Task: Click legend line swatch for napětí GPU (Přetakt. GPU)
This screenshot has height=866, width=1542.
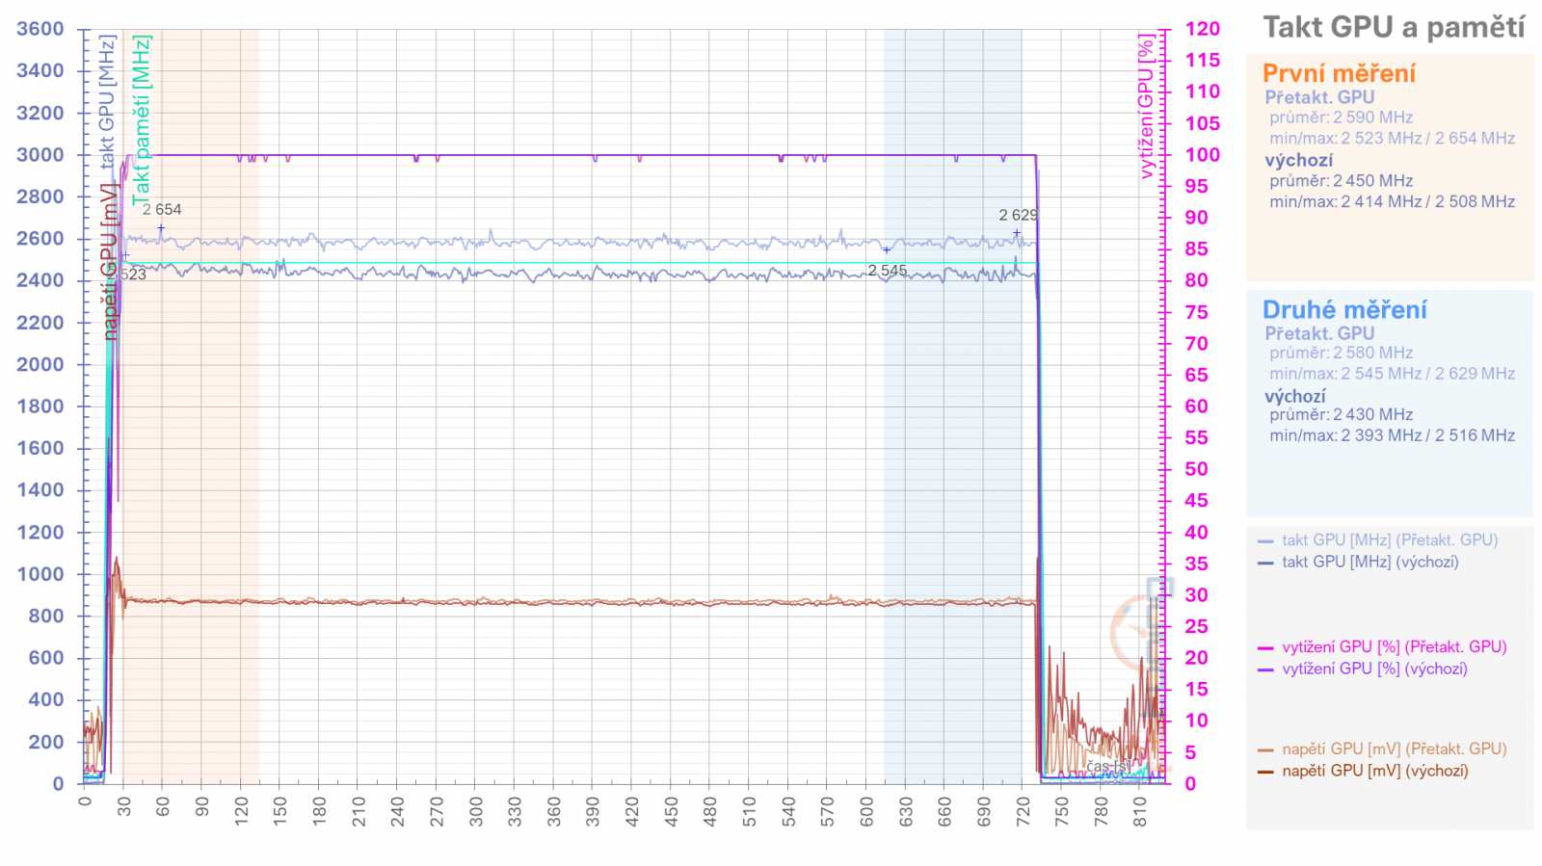Action: [x=1265, y=750]
